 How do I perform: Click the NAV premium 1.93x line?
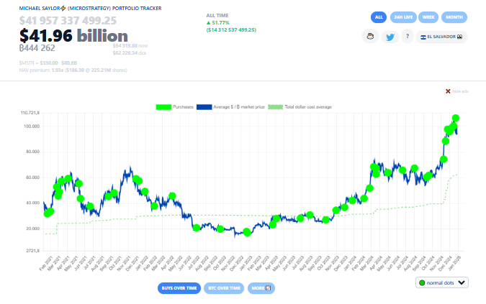click(x=73, y=70)
